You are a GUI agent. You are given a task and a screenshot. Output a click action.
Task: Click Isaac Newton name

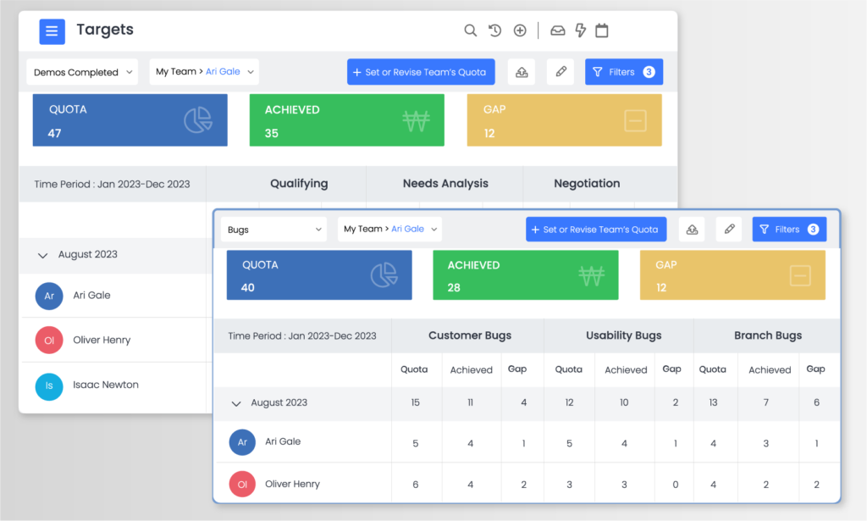click(106, 385)
